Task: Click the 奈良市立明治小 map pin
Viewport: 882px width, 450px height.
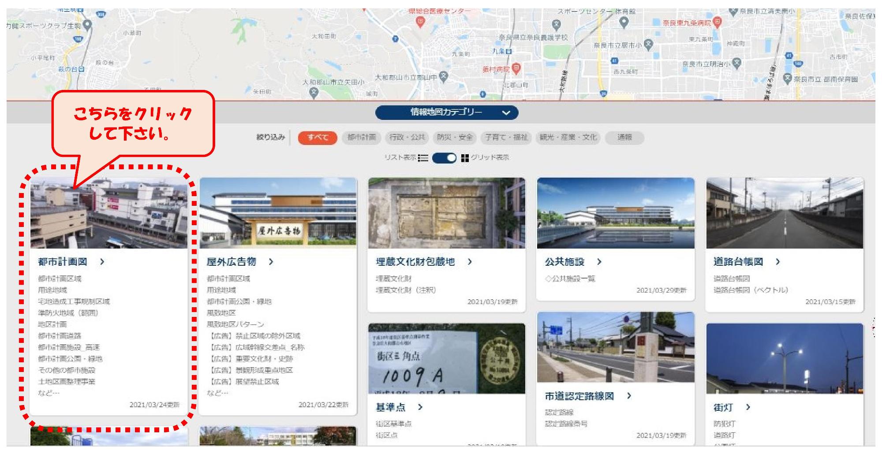Action: coord(736,64)
